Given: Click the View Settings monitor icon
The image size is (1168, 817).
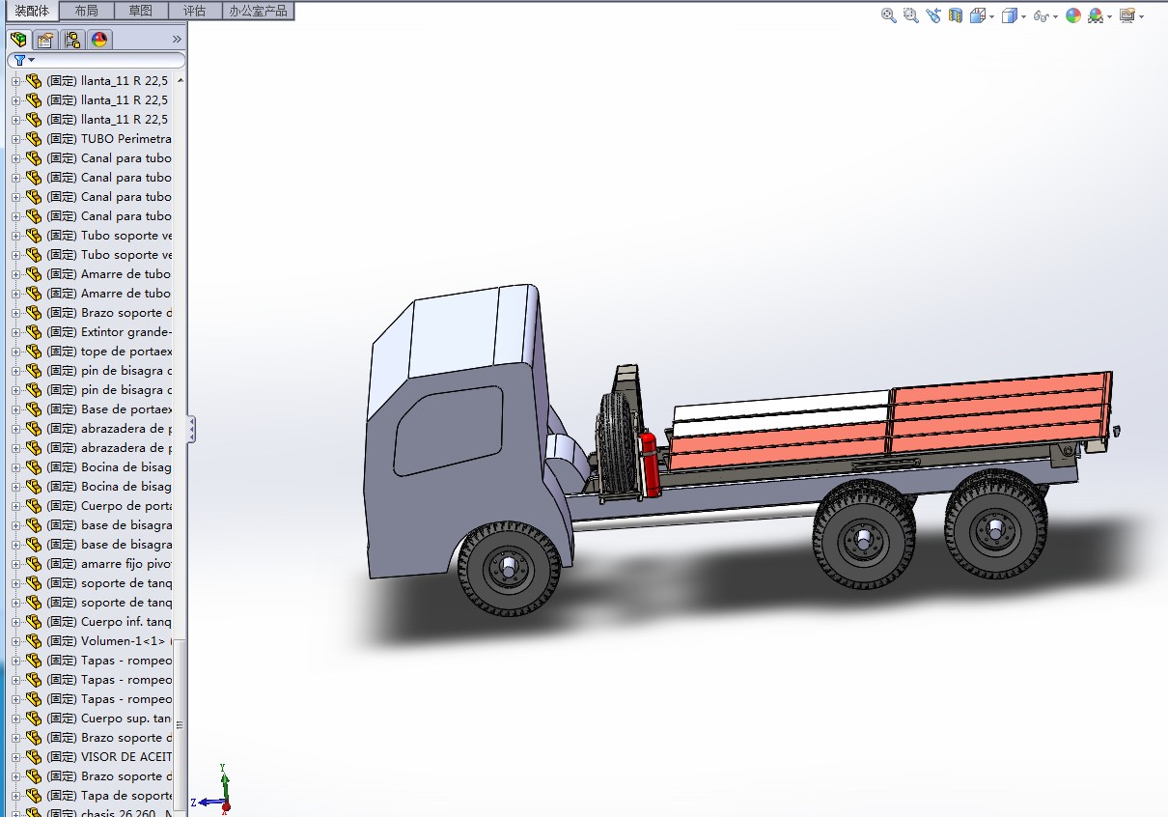Looking at the screenshot, I should click(x=1126, y=15).
